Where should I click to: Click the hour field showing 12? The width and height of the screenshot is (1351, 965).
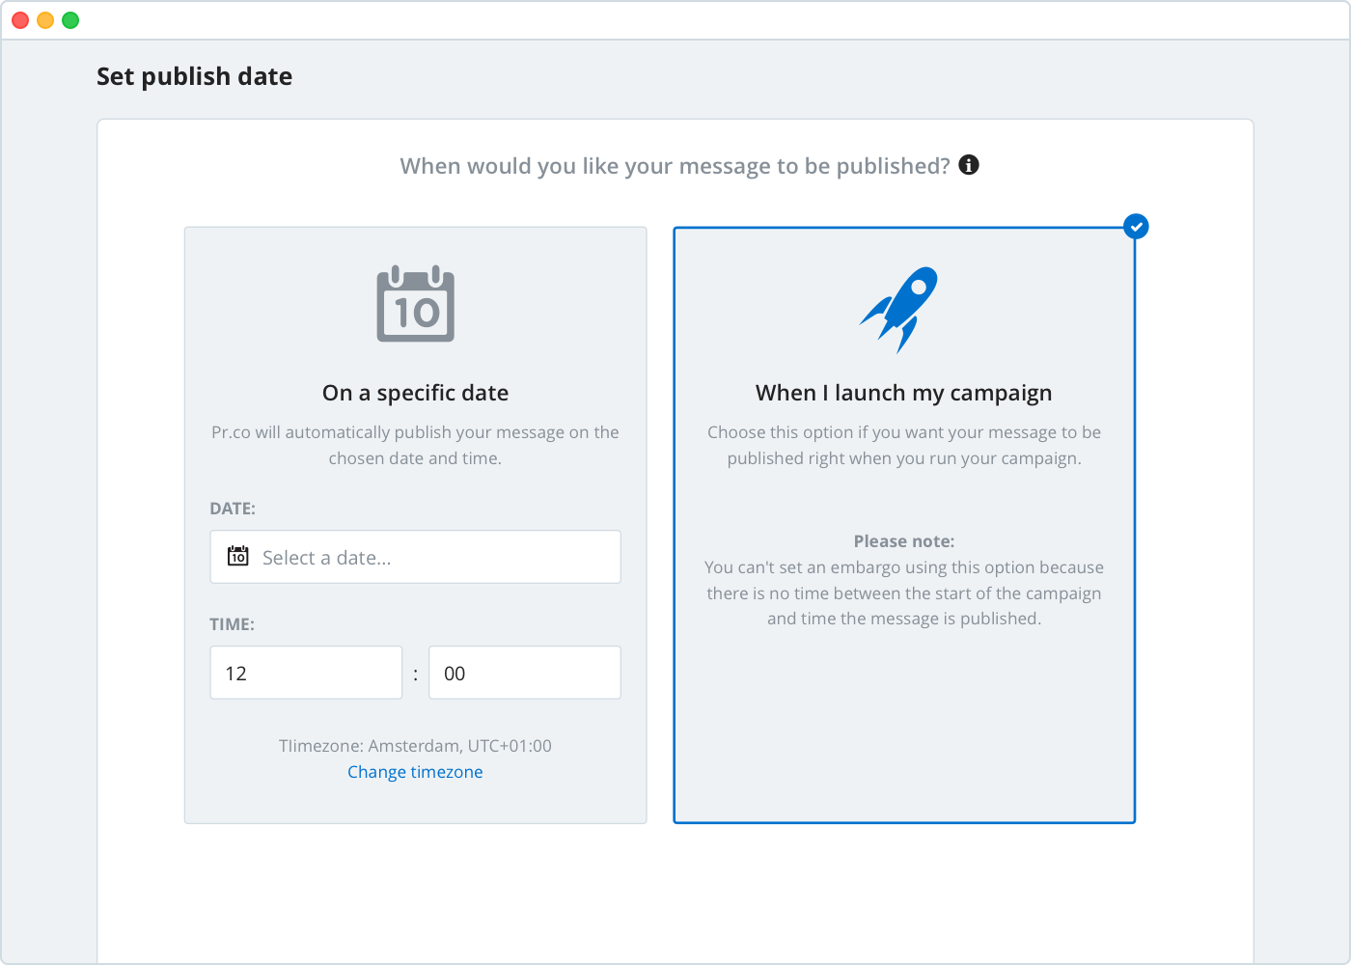click(x=306, y=673)
